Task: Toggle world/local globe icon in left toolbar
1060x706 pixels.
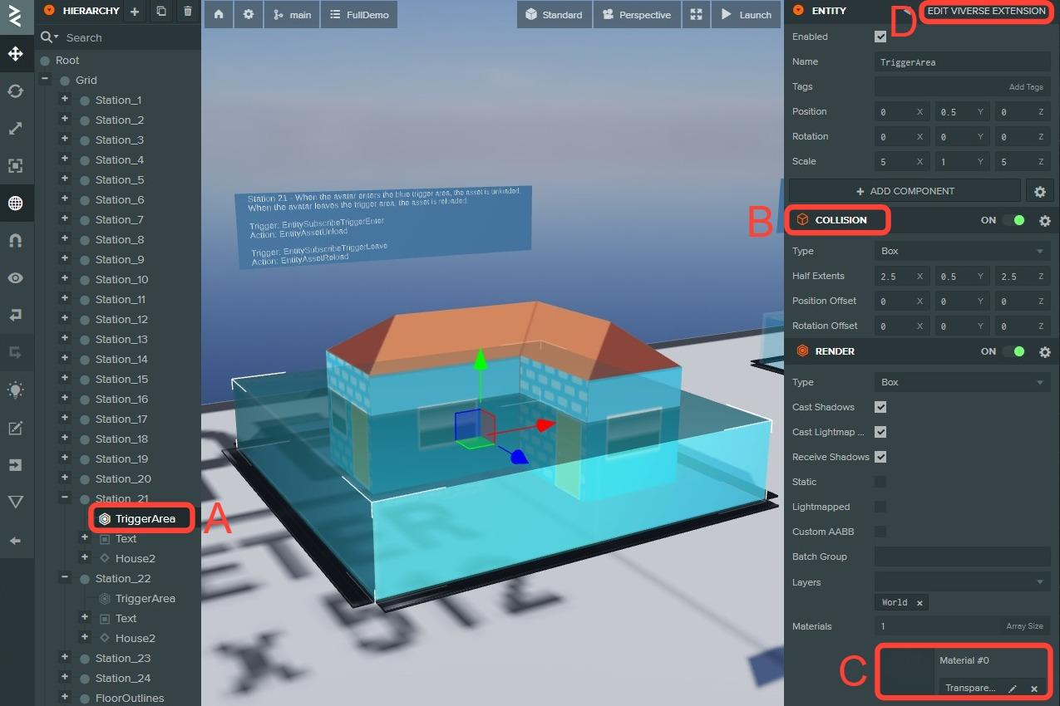Action: [15, 203]
